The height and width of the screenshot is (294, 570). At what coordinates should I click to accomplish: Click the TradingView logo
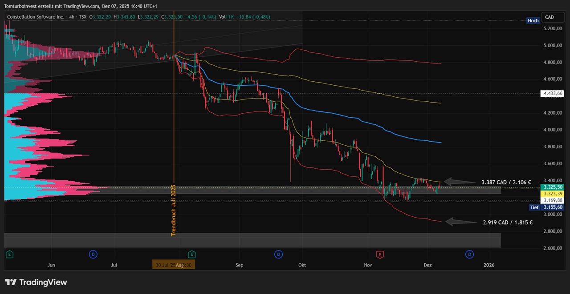tap(36, 282)
